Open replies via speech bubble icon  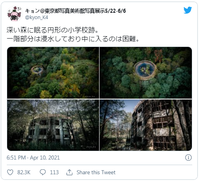coord(43,172)
